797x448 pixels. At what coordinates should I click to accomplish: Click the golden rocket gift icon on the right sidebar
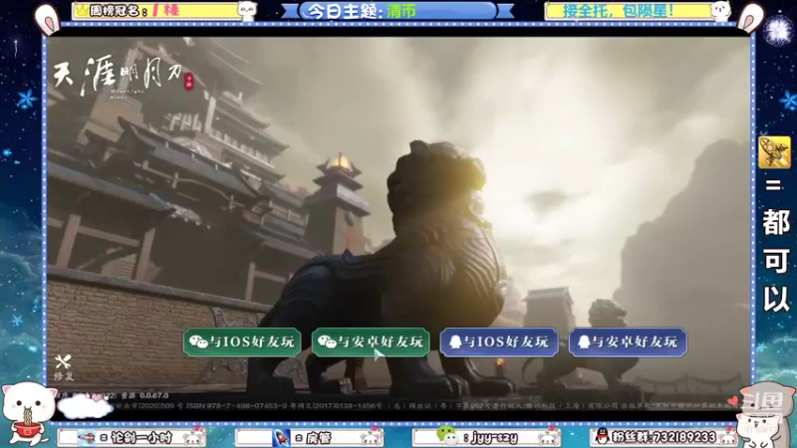click(x=774, y=152)
